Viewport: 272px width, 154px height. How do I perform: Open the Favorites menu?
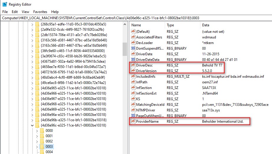click(x=40, y=12)
